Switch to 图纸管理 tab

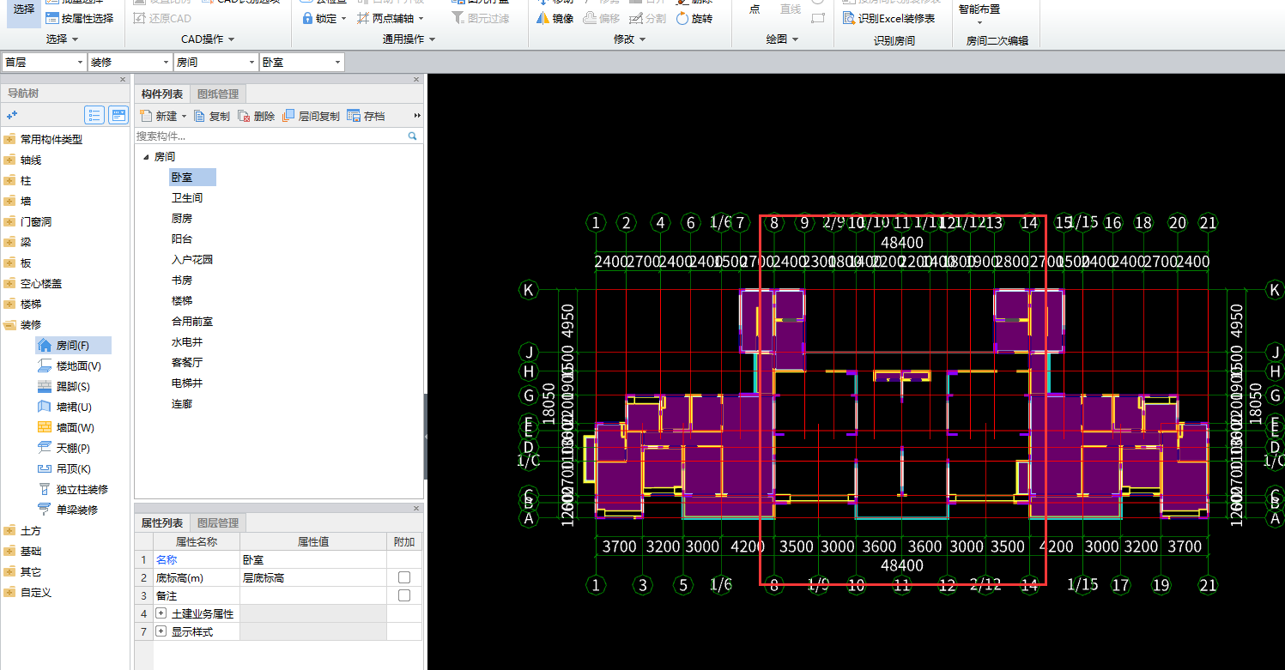(x=218, y=94)
